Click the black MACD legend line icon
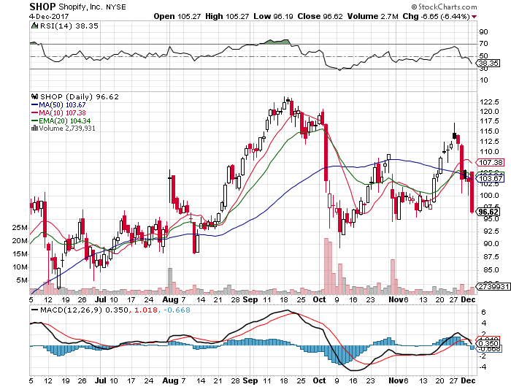Screen dimensions: 511x387 pyautogui.click(x=34, y=310)
